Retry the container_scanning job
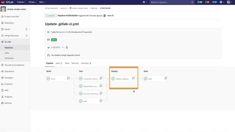The image size is (235, 132). 101,78
